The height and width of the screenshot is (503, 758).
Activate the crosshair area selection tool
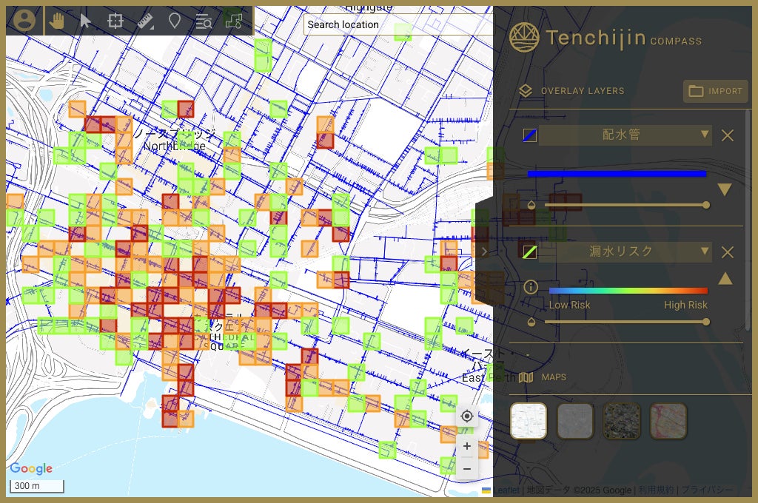(115, 21)
